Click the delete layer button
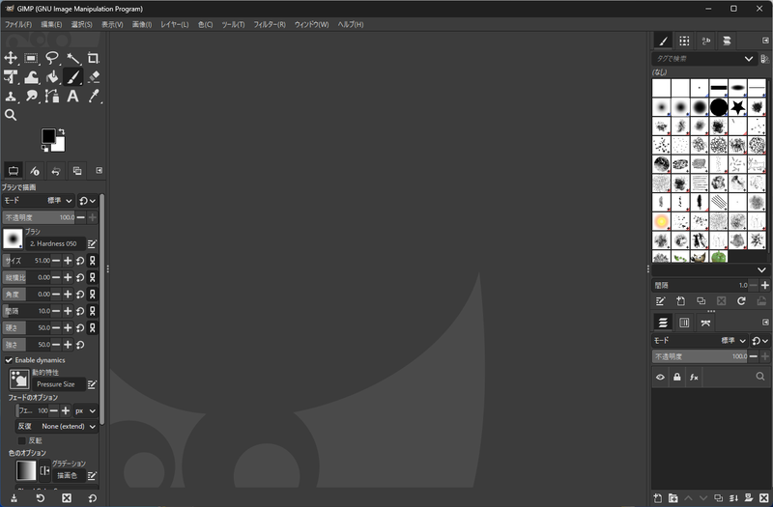The image size is (773, 507). pyautogui.click(x=763, y=498)
